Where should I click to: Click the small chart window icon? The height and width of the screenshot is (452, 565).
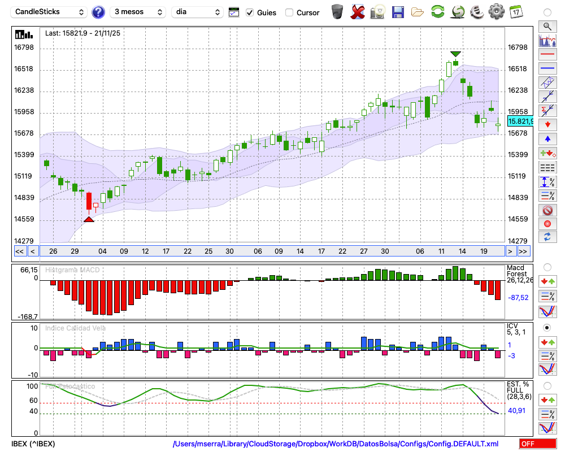coord(234,12)
